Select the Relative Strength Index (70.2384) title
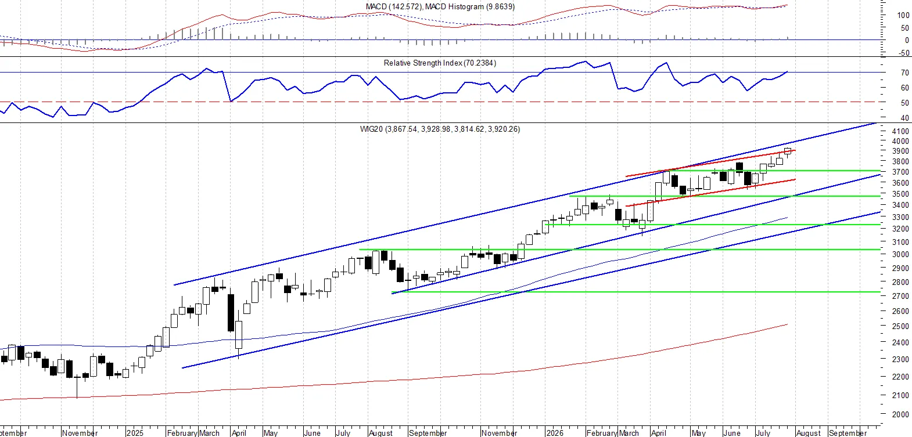The image size is (912, 437). coord(440,63)
